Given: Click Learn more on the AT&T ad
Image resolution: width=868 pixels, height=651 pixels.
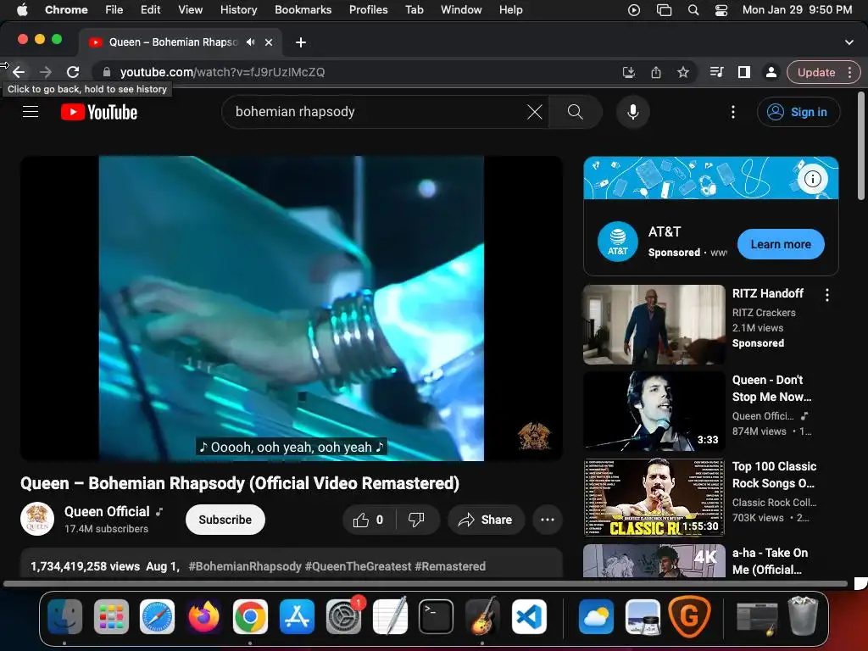Looking at the screenshot, I should 781,244.
